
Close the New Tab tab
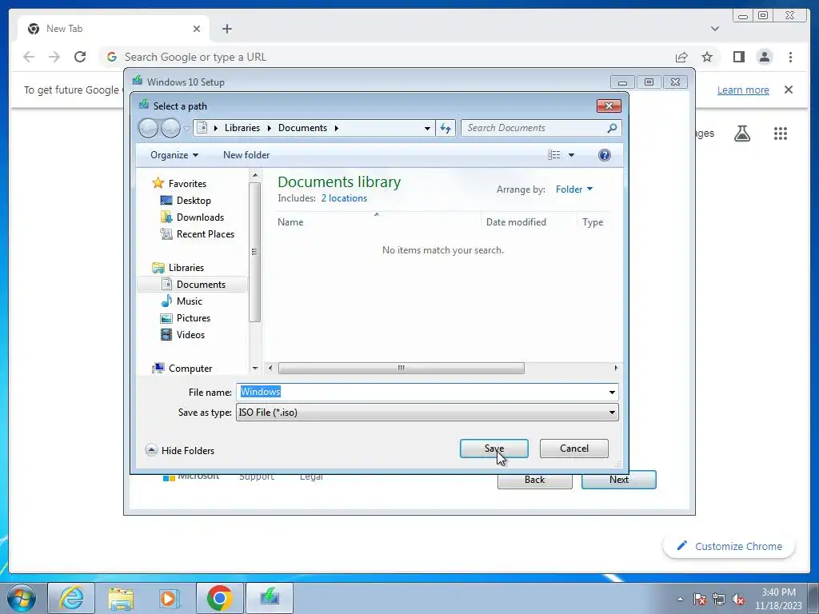(197, 29)
